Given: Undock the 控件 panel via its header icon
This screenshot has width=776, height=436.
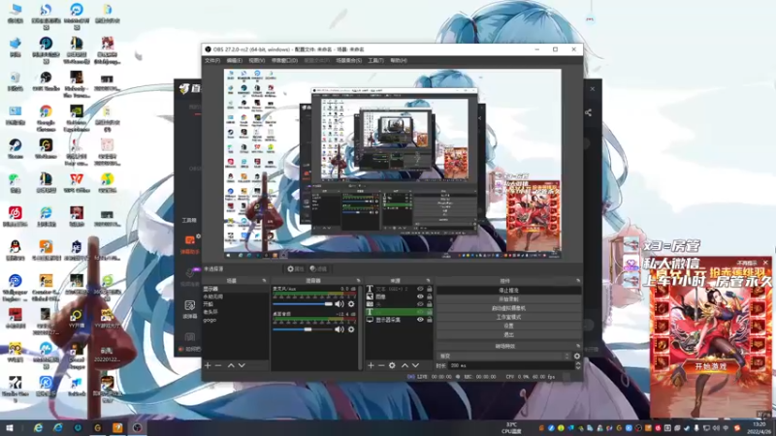Looking at the screenshot, I should (577, 281).
